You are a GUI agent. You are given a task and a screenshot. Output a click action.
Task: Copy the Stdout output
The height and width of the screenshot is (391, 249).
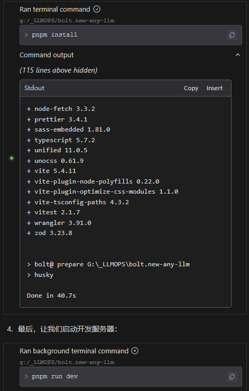point(191,88)
